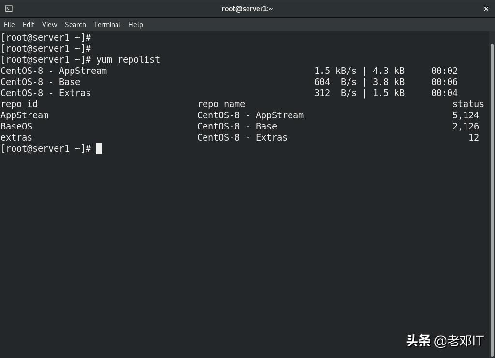
Task: Click the extras repo id text
Action: tap(16, 137)
